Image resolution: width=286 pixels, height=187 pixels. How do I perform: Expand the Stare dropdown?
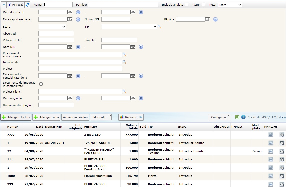(52, 27)
